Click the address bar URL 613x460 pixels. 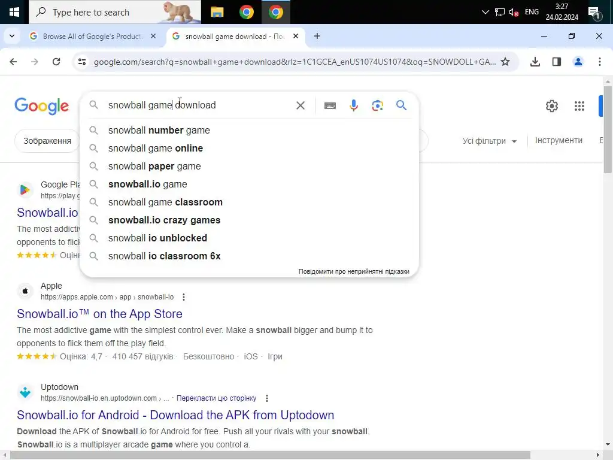coord(295,62)
